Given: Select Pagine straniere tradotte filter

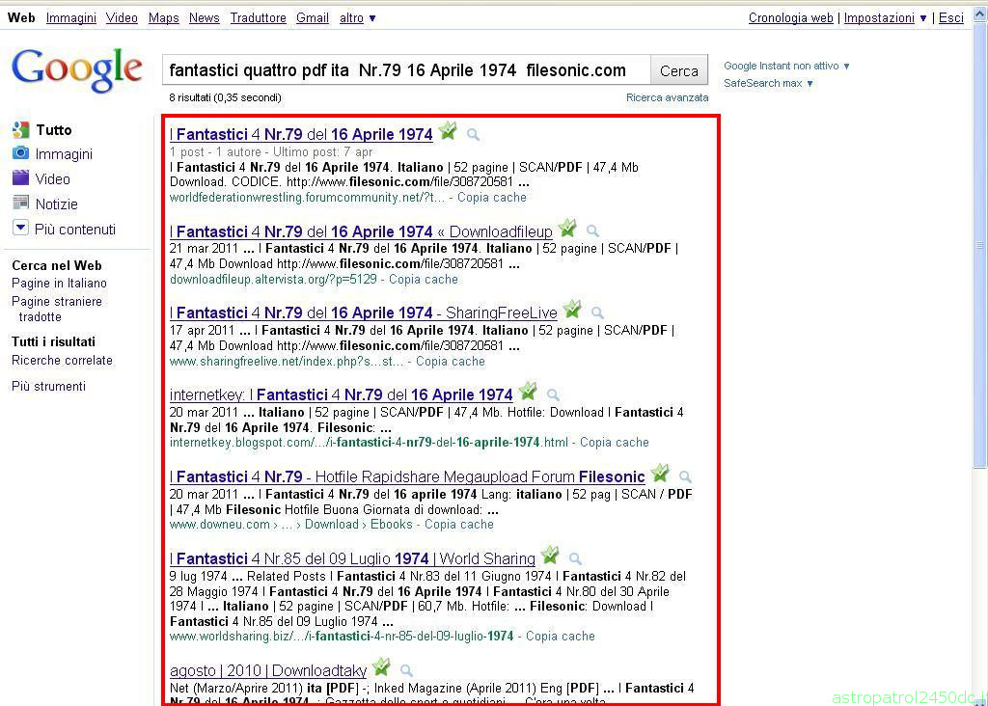Looking at the screenshot, I should pyautogui.click(x=57, y=310).
